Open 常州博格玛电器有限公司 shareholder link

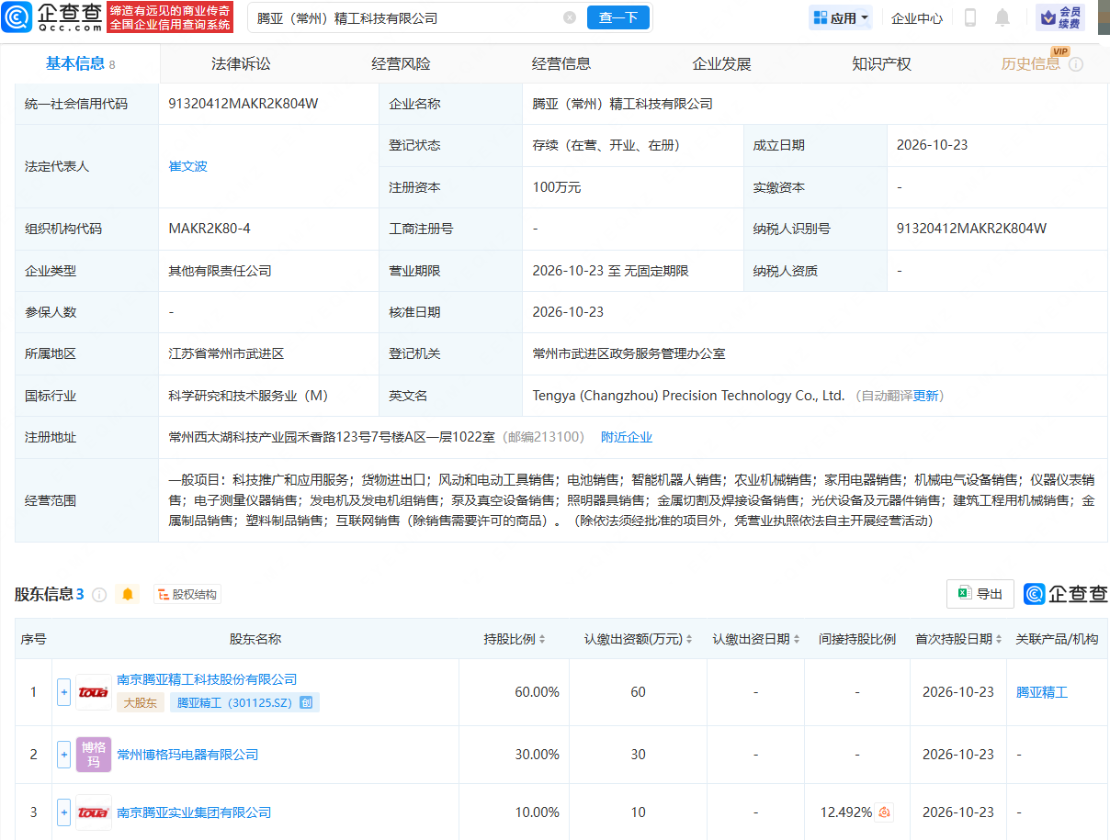187,755
